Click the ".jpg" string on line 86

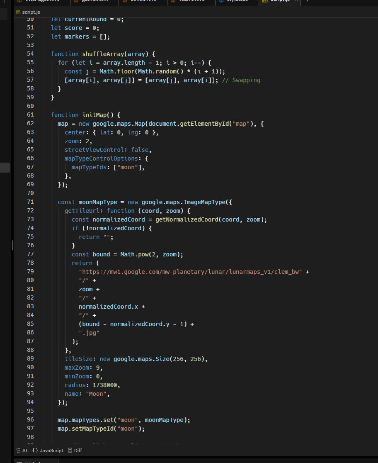click(89, 333)
